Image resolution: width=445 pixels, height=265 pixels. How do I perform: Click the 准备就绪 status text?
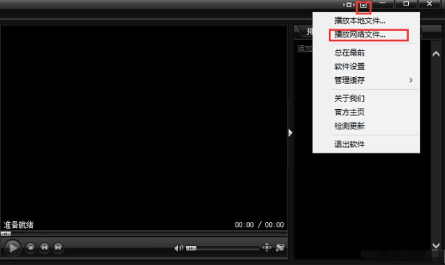click(x=19, y=225)
